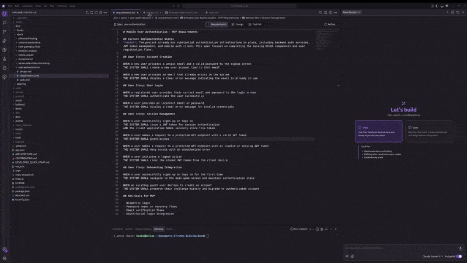Open tasks.md in the file tree
Image resolution: width=467 pixels, height=263 pixels.
[x=25, y=80]
